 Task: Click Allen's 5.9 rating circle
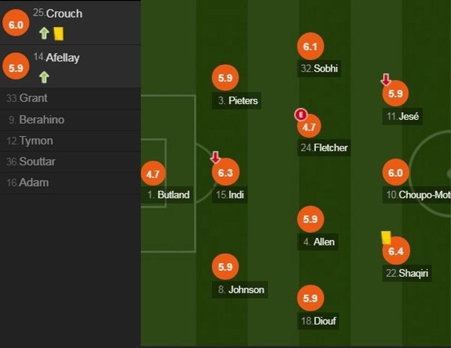(x=311, y=219)
